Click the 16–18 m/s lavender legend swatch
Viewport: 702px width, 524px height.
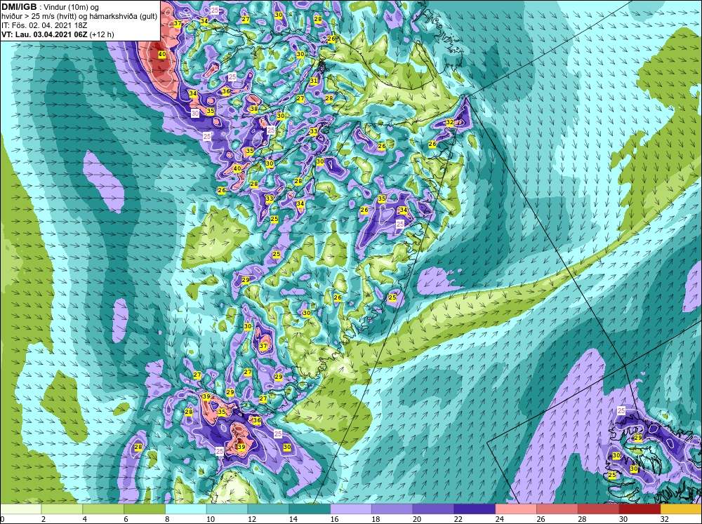pyautogui.click(x=351, y=509)
